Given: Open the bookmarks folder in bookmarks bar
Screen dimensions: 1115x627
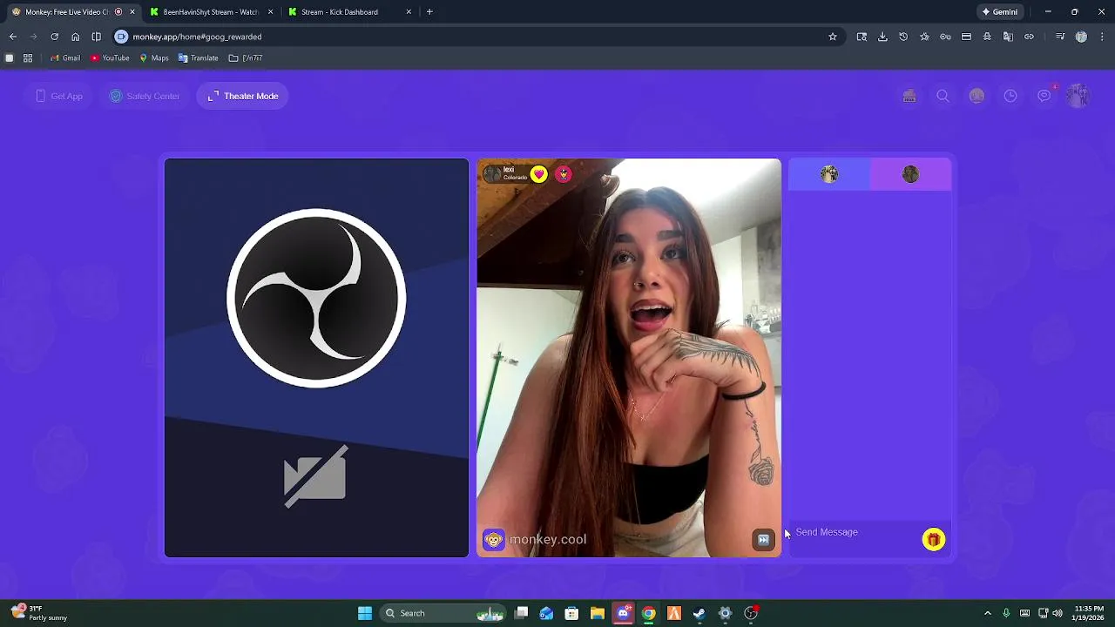Looking at the screenshot, I should coord(246,58).
